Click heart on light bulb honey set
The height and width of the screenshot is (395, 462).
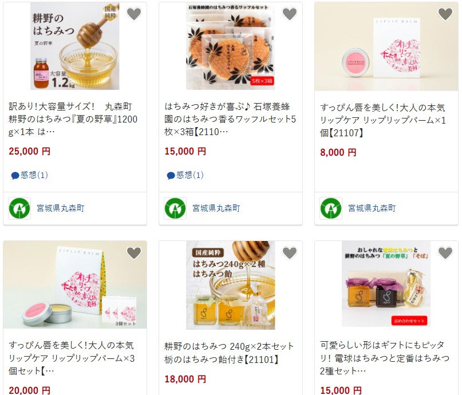coord(445,252)
